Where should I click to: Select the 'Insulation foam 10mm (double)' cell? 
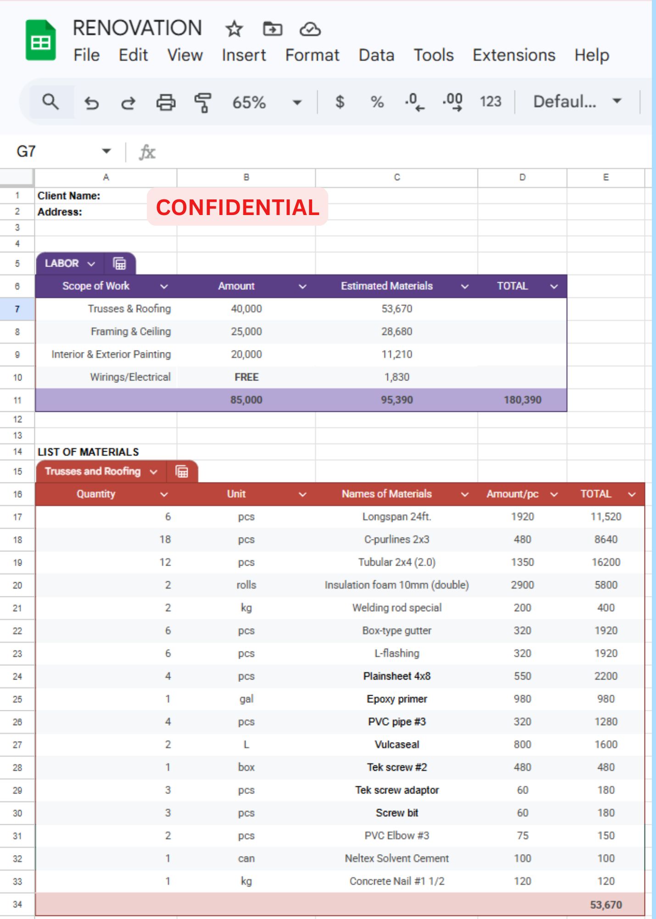397,585
